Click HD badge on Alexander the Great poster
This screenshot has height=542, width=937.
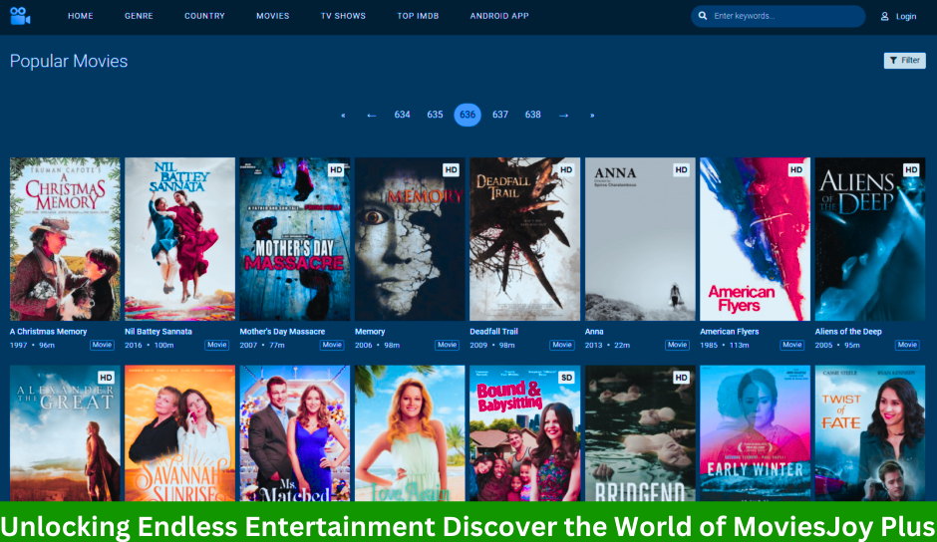point(106,378)
